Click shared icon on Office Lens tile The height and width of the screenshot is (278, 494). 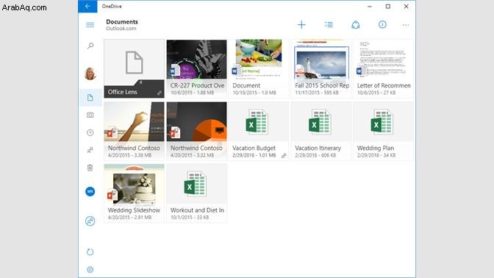(x=160, y=93)
